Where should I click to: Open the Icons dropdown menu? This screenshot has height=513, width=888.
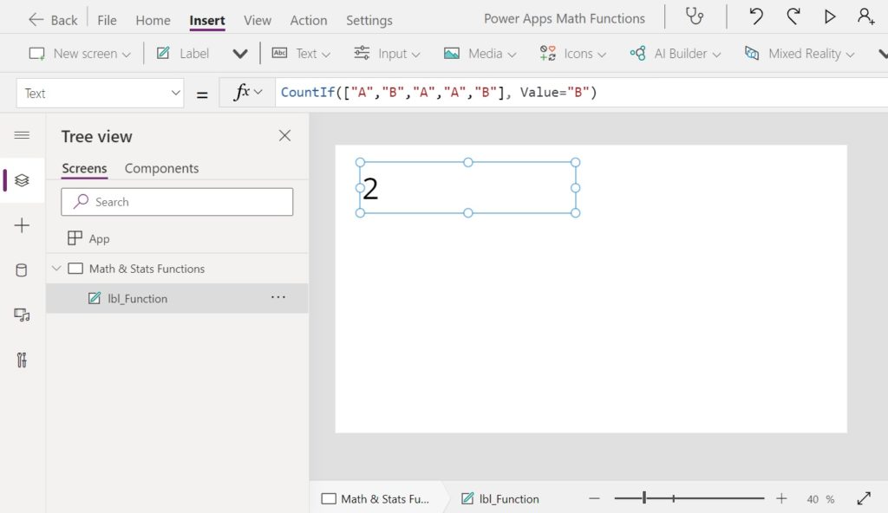coord(572,53)
